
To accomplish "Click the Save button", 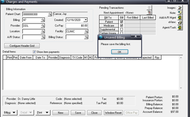I will coord(78,113).
